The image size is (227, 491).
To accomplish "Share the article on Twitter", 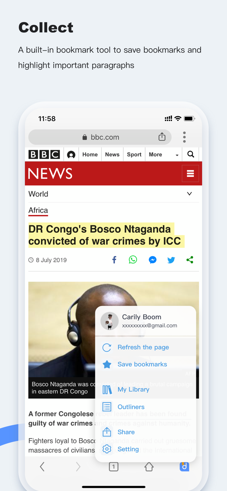I will point(171,260).
